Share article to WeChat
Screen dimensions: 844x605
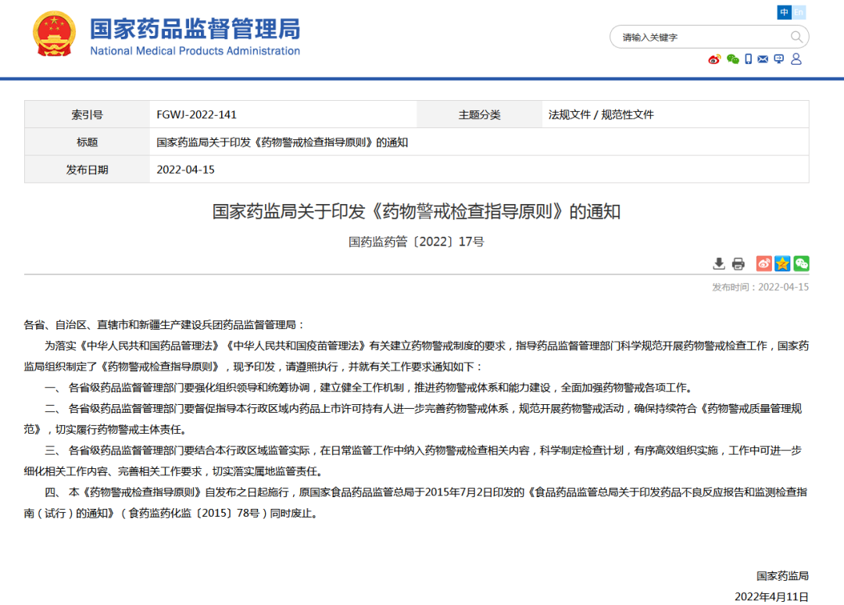tap(801, 263)
